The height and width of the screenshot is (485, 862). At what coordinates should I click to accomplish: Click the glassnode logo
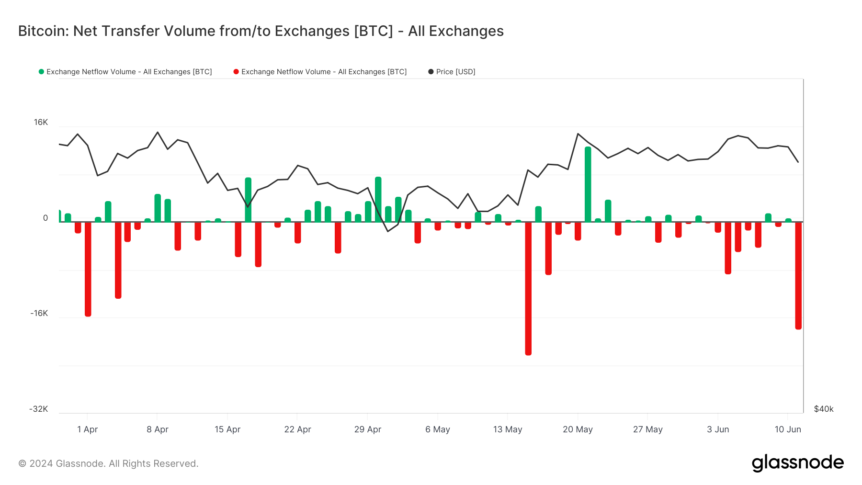797,463
